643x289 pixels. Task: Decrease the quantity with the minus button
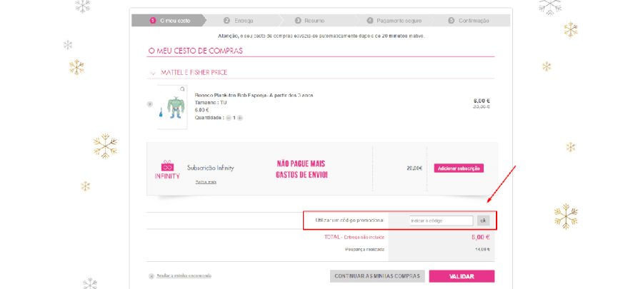point(229,118)
